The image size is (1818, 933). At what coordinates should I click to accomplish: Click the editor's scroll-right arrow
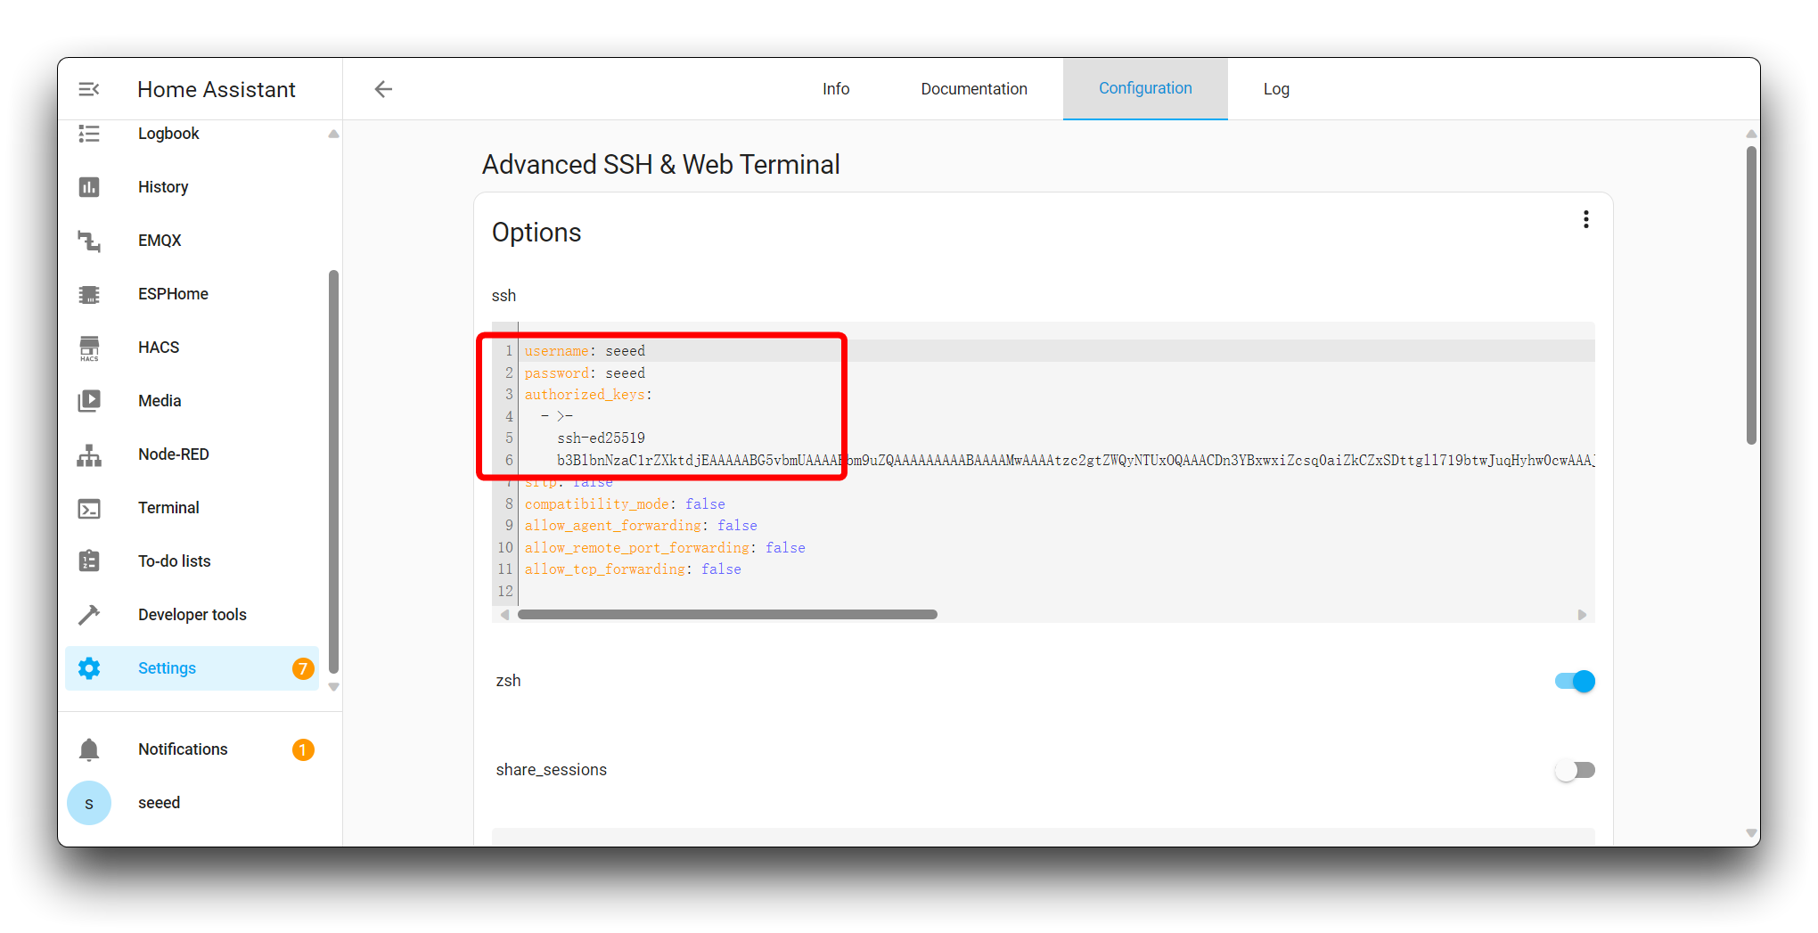[1582, 615]
